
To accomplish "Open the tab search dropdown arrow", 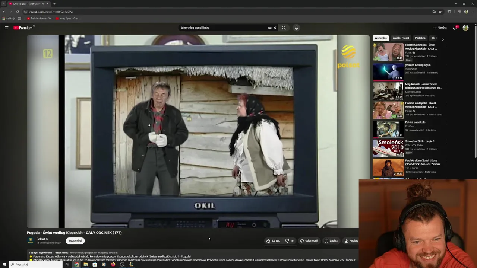I will coord(4,4).
